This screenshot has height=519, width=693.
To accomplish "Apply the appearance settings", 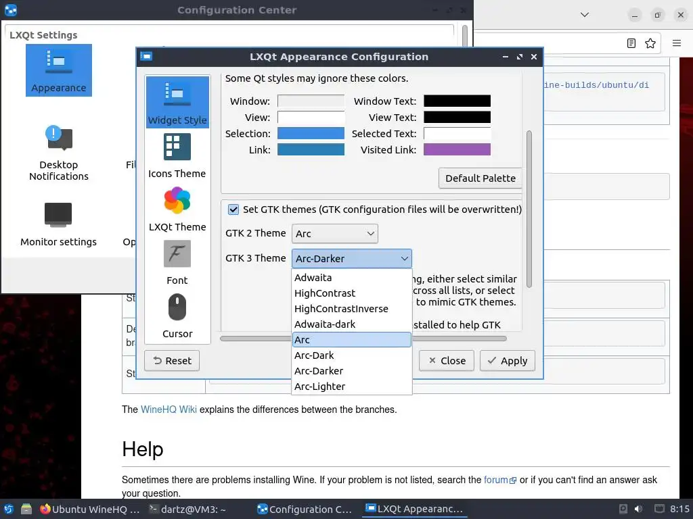I will click(x=508, y=361).
